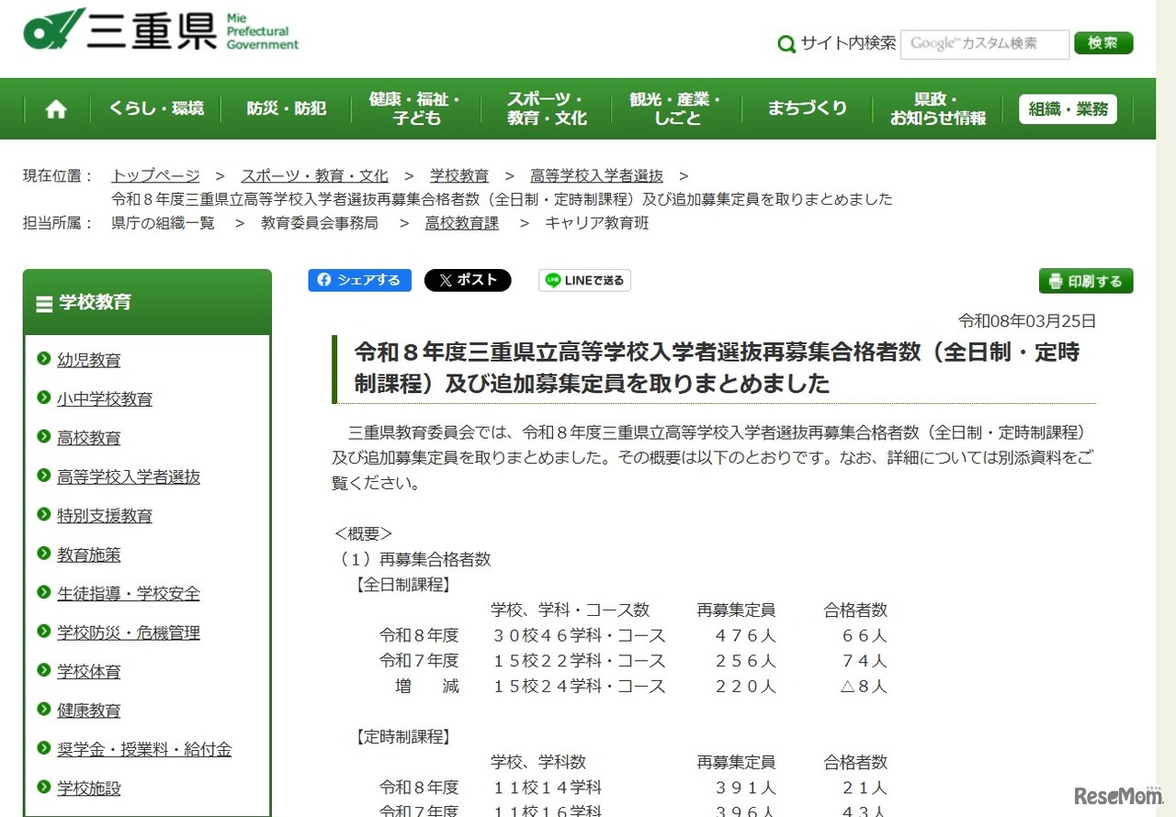Click inside the Google custom search field
Image resolution: width=1176 pixels, height=817 pixels.
984,43
